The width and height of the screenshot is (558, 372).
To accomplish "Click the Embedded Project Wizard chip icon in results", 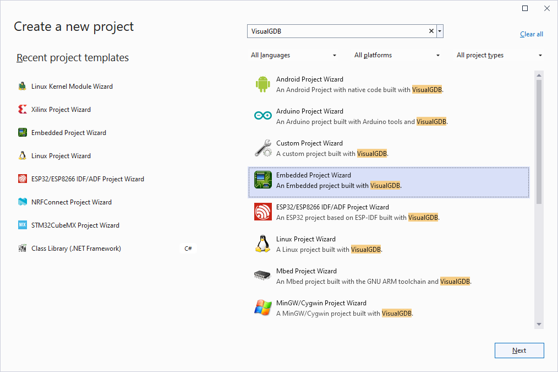I will pyautogui.click(x=263, y=180).
